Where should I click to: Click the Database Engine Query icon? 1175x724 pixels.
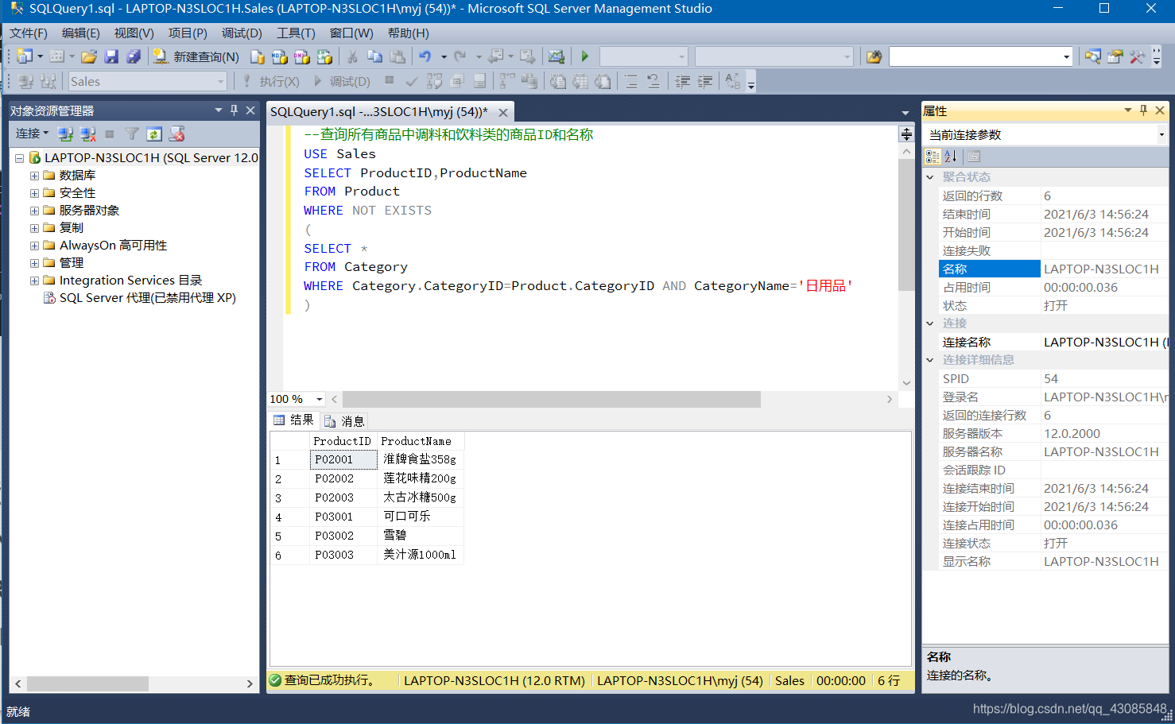[x=258, y=56]
